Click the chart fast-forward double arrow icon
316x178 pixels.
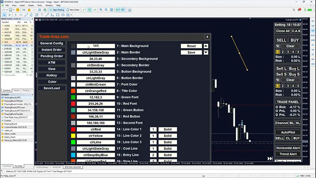[x=270, y=159]
